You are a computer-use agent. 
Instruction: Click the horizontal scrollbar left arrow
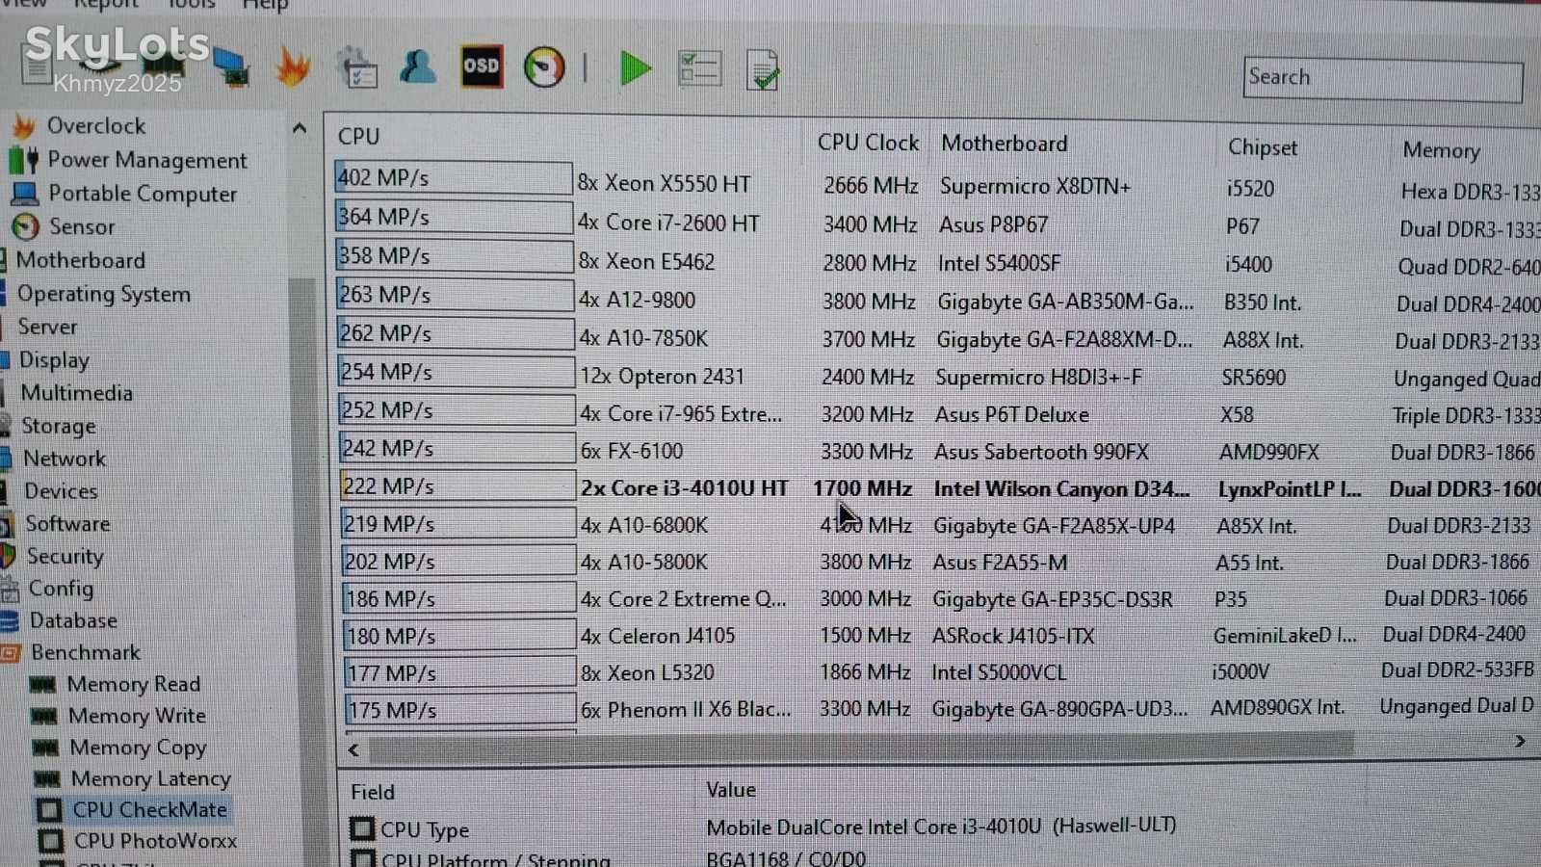pos(353,749)
